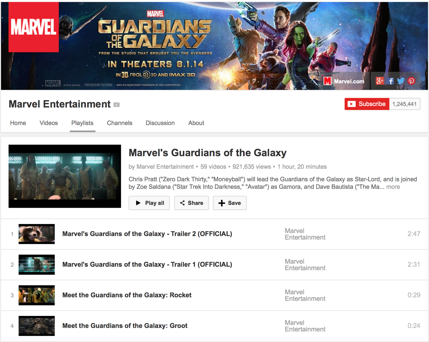Screen dimensions: 429x342
Task: Click the '1 hour, 20 minutes' playlist length
Action: point(302,167)
